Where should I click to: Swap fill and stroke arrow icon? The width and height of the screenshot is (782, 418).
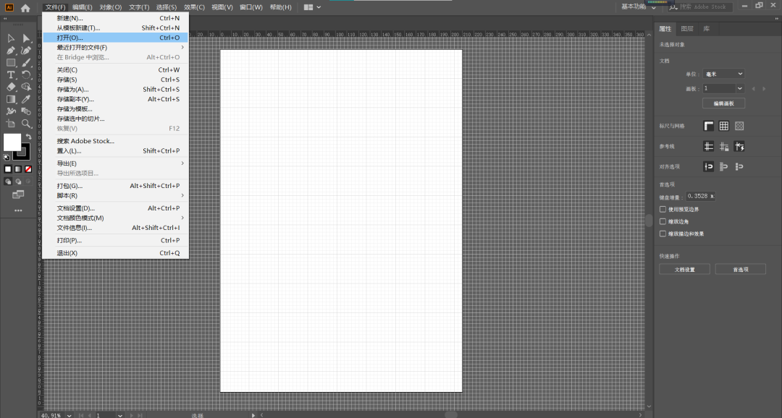[x=28, y=137]
